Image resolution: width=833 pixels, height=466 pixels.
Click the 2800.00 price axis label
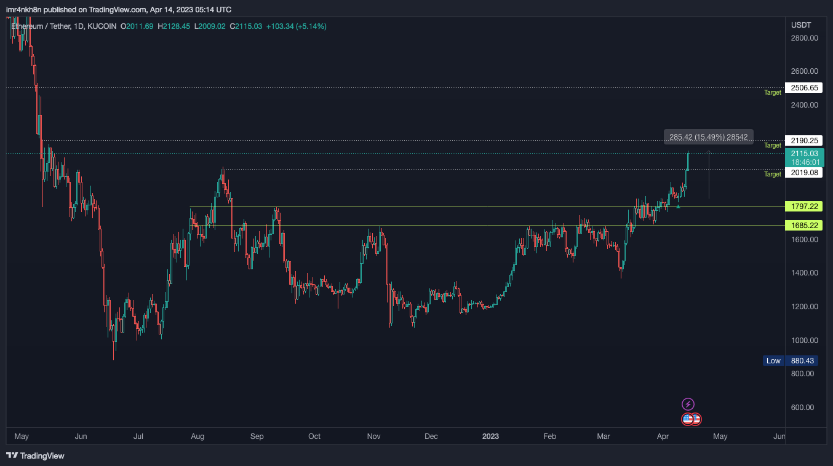(804, 38)
